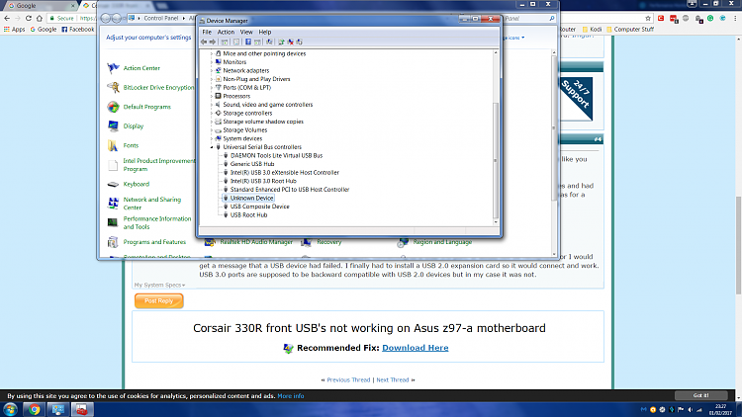
Task: Collapse Universal Serial Bus controllers node
Action: [212, 147]
